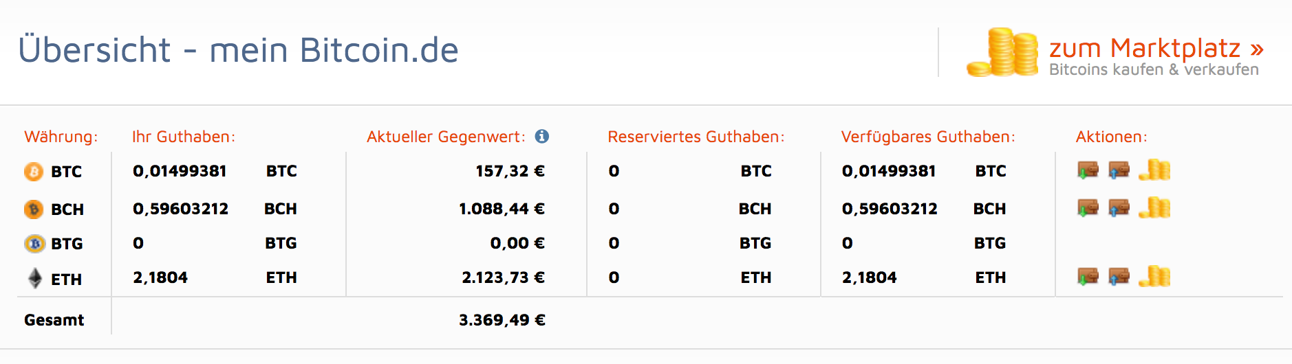This screenshot has width=1292, height=364.
Task: Click the gold coin stack marketplace image
Action: pyautogui.click(x=1003, y=52)
